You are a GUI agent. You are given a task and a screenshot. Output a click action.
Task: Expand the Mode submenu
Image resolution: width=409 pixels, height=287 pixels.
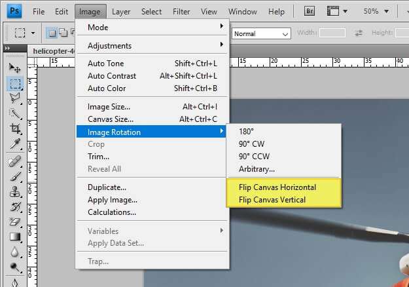152,27
